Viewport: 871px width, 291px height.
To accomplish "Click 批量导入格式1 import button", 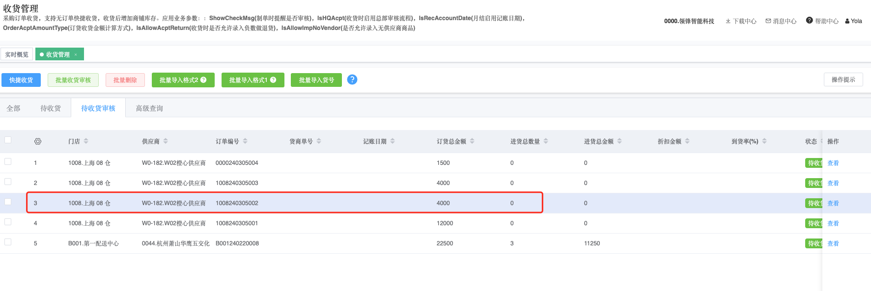I will [253, 80].
